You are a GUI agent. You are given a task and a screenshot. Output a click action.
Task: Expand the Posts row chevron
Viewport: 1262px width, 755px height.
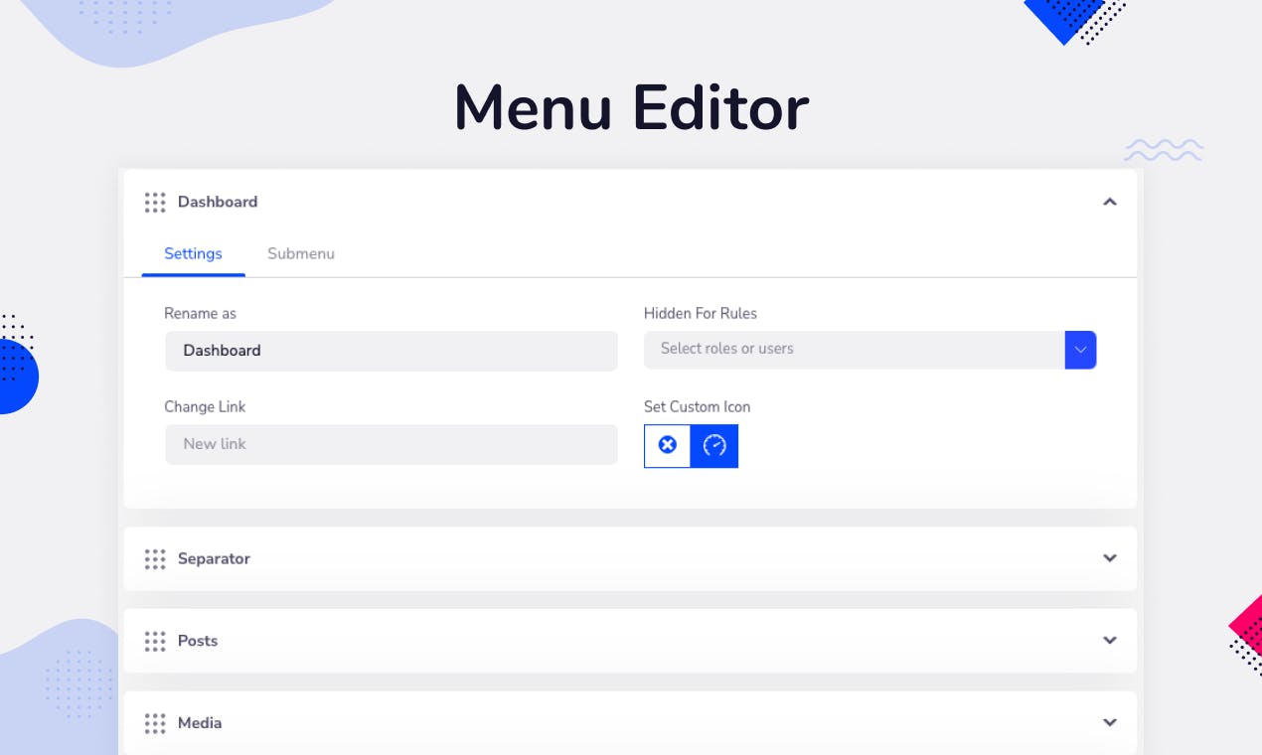(1110, 641)
